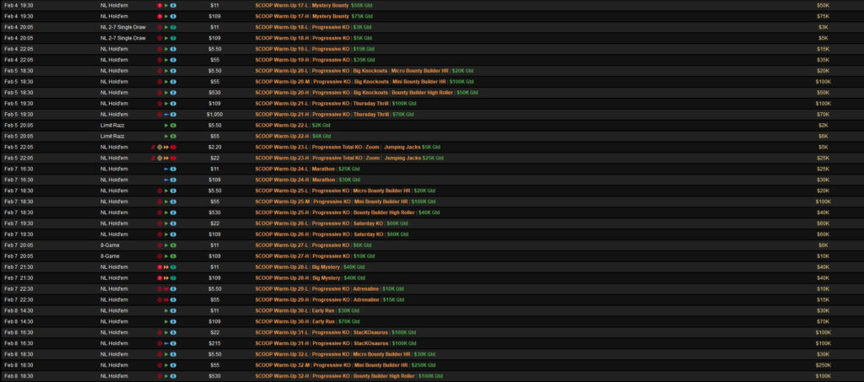The width and height of the screenshot is (864, 382).
Task: Click the $250K guarantee value in the right column
Action: pyautogui.click(x=823, y=365)
